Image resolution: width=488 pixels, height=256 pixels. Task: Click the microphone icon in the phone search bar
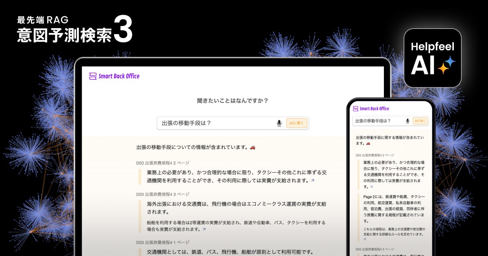(x=407, y=121)
